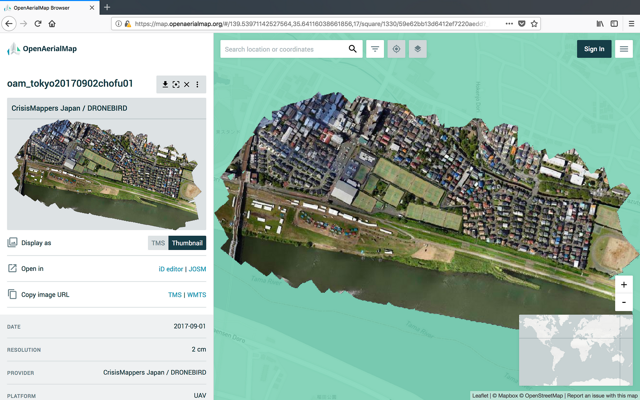Download the oam_tokyo imagery

pos(165,84)
